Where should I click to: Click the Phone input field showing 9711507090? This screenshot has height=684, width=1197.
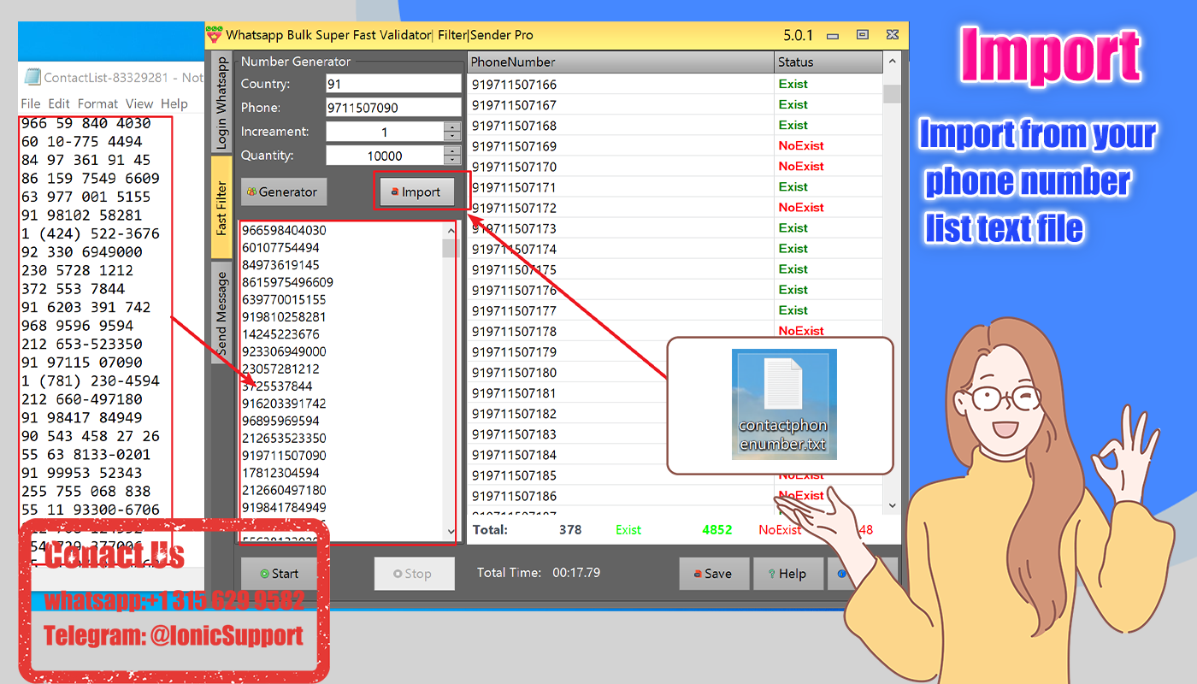click(393, 108)
